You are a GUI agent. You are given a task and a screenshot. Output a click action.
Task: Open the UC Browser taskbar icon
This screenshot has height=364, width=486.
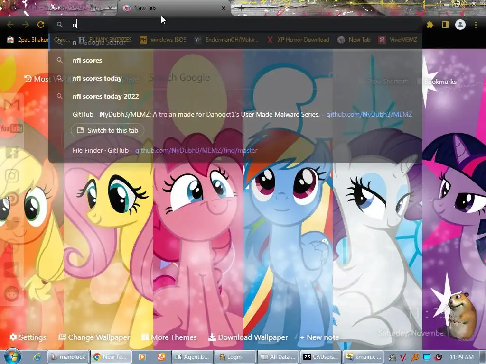[161, 357]
